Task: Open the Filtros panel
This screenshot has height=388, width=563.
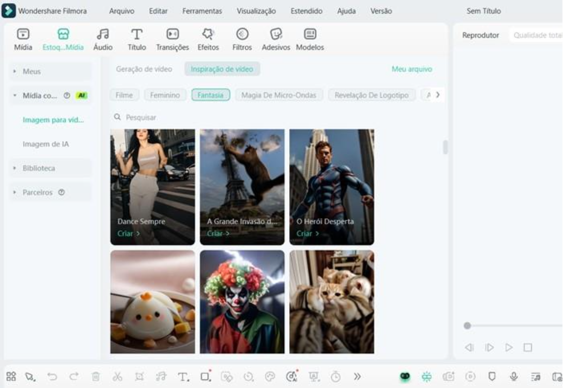Action: (242, 40)
